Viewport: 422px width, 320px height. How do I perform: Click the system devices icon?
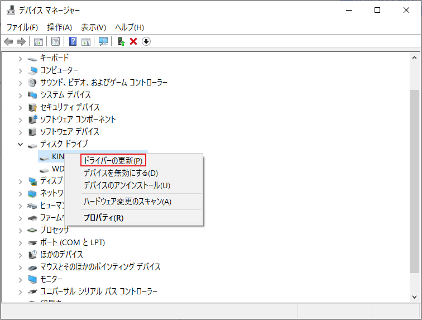tap(32, 95)
